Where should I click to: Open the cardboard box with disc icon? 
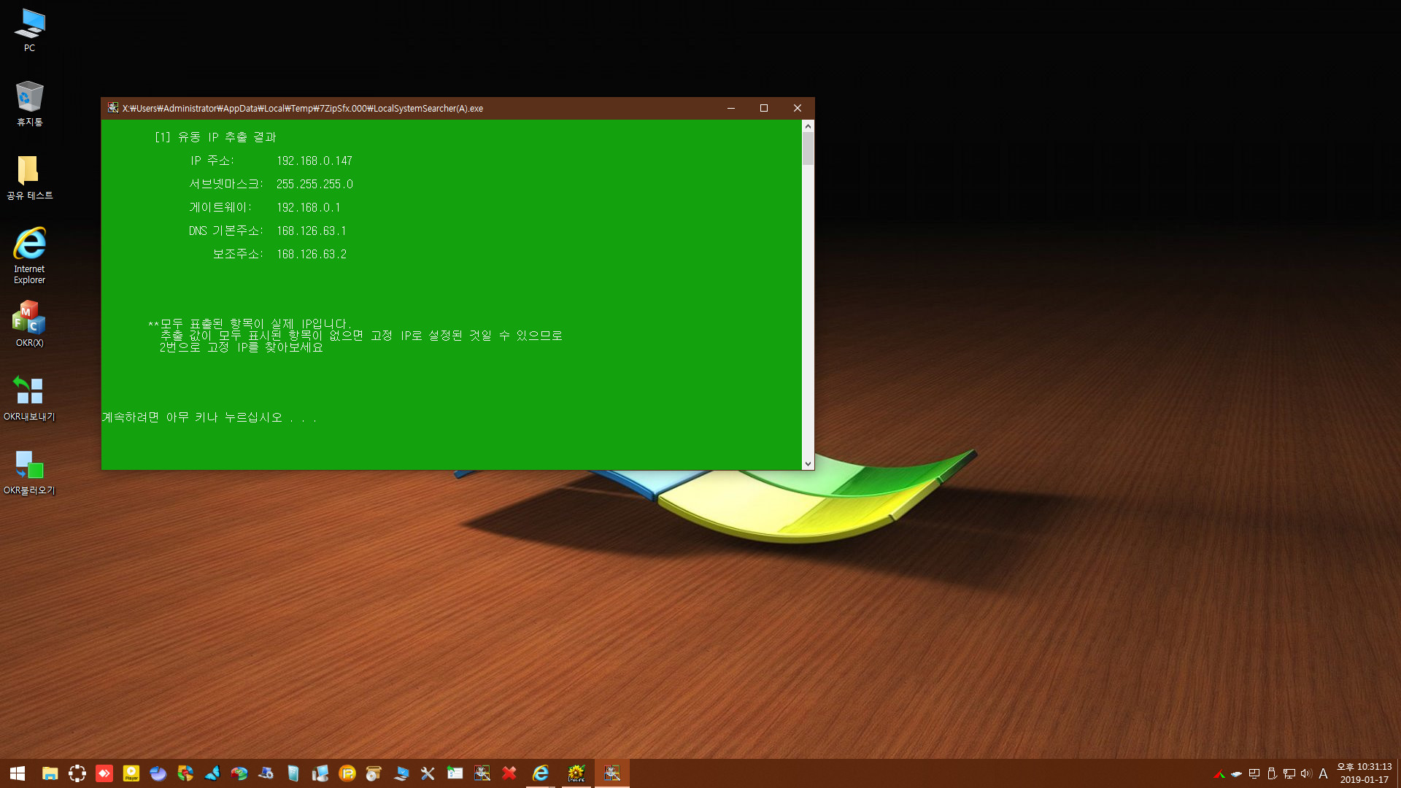coord(374,773)
